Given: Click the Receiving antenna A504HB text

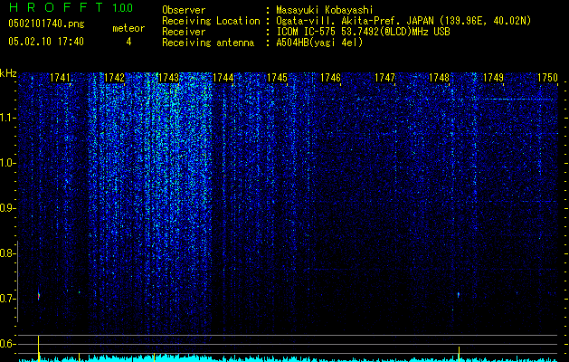Looking at the screenshot, I should [319, 43].
